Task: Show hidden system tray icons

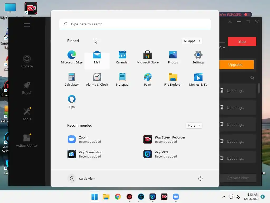Action: pos(224,197)
